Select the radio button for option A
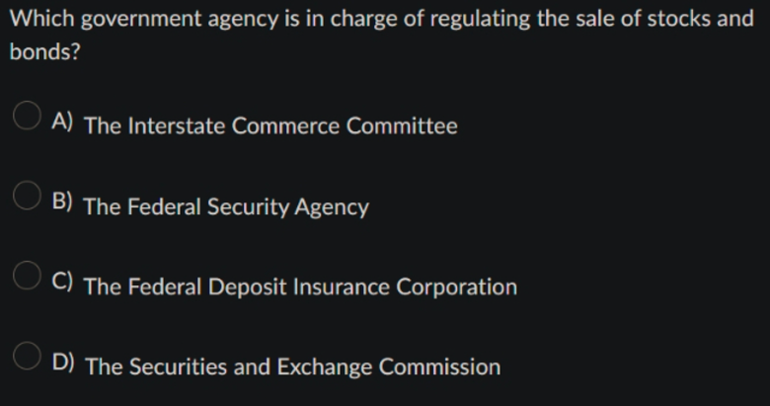Image resolution: width=770 pixels, height=406 pixels. pyautogui.click(x=27, y=116)
